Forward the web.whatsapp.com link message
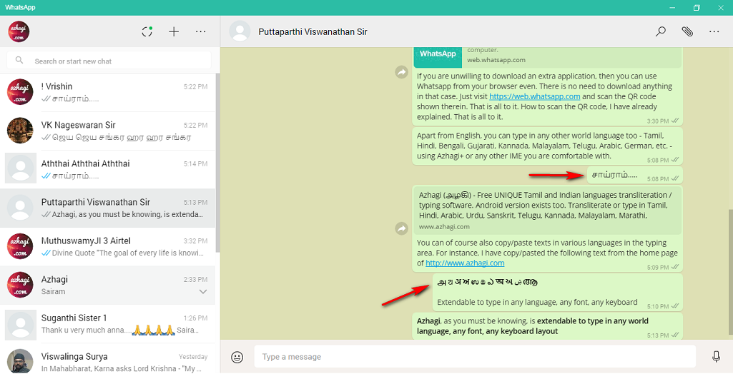 pyautogui.click(x=402, y=72)
